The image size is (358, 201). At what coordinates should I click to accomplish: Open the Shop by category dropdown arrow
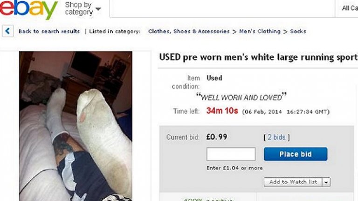pyautogui.click(x=98, y=9)
